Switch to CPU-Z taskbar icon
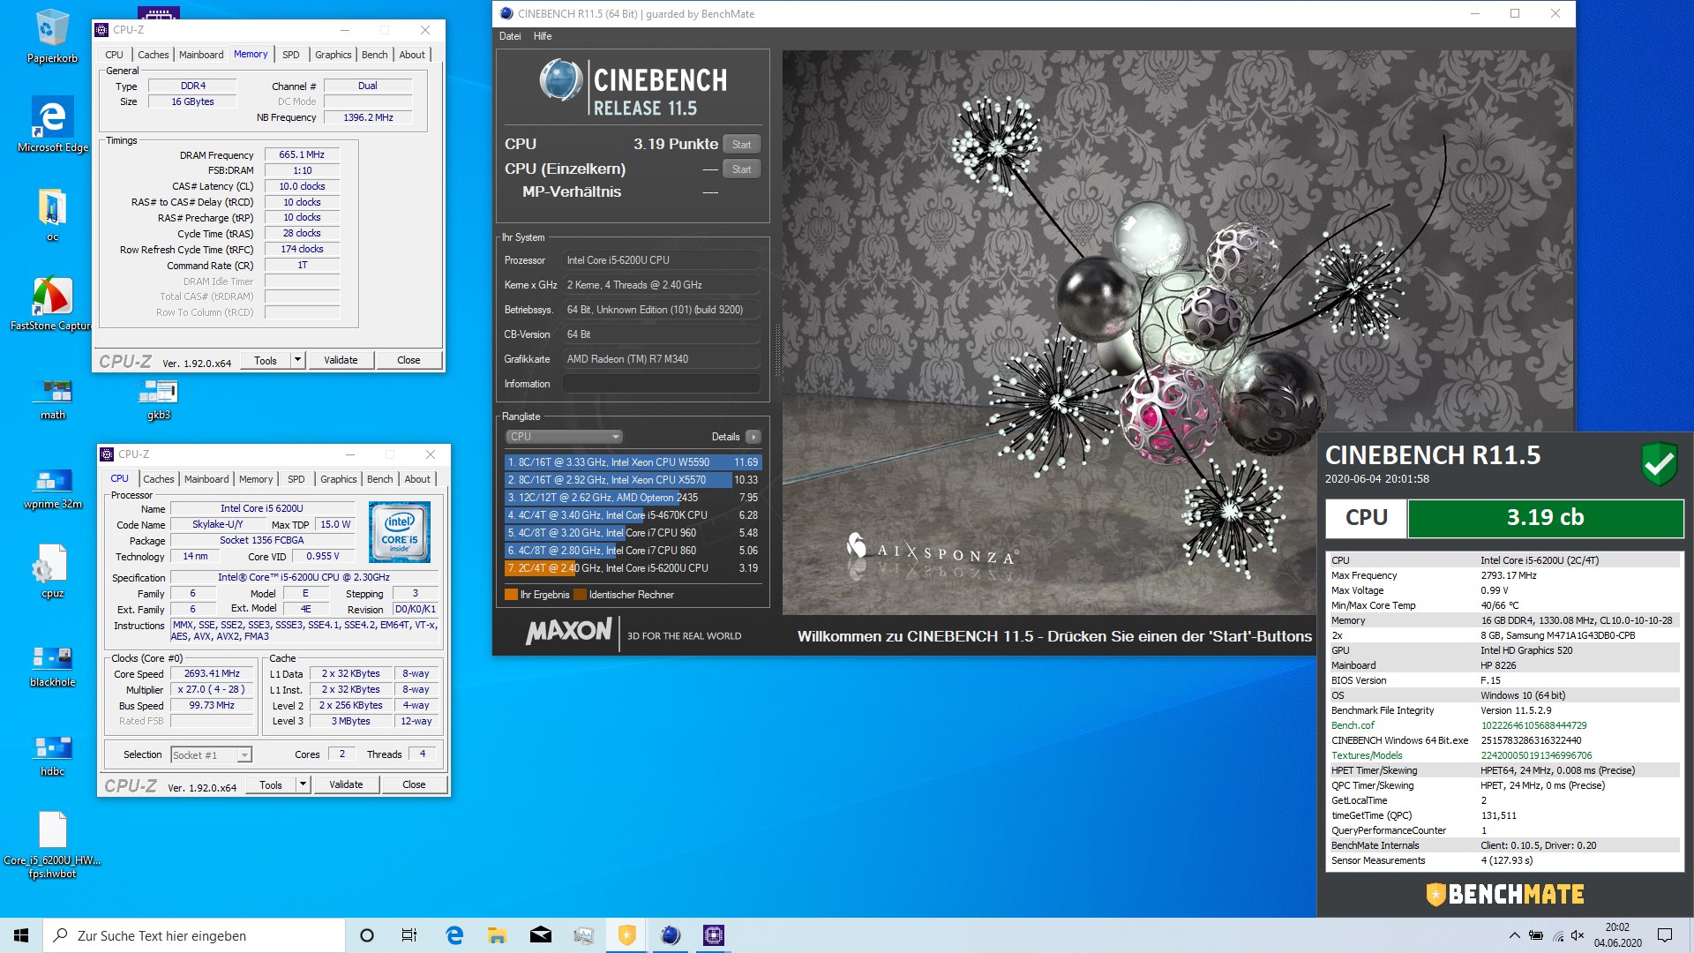The image size is (1694, 953). tap(714, 935)
